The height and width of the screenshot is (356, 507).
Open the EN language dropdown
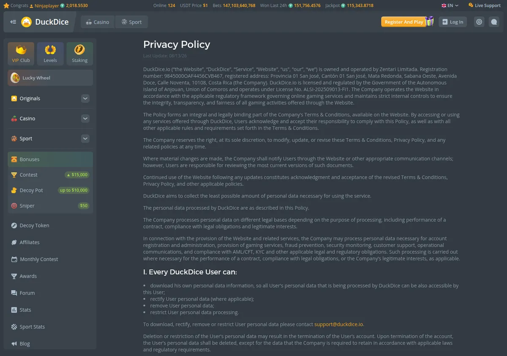[x=450, y=5]
